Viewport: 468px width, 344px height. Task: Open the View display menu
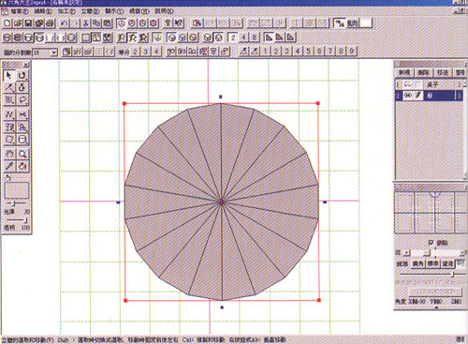pyautogui.click(x=114, y=11)
